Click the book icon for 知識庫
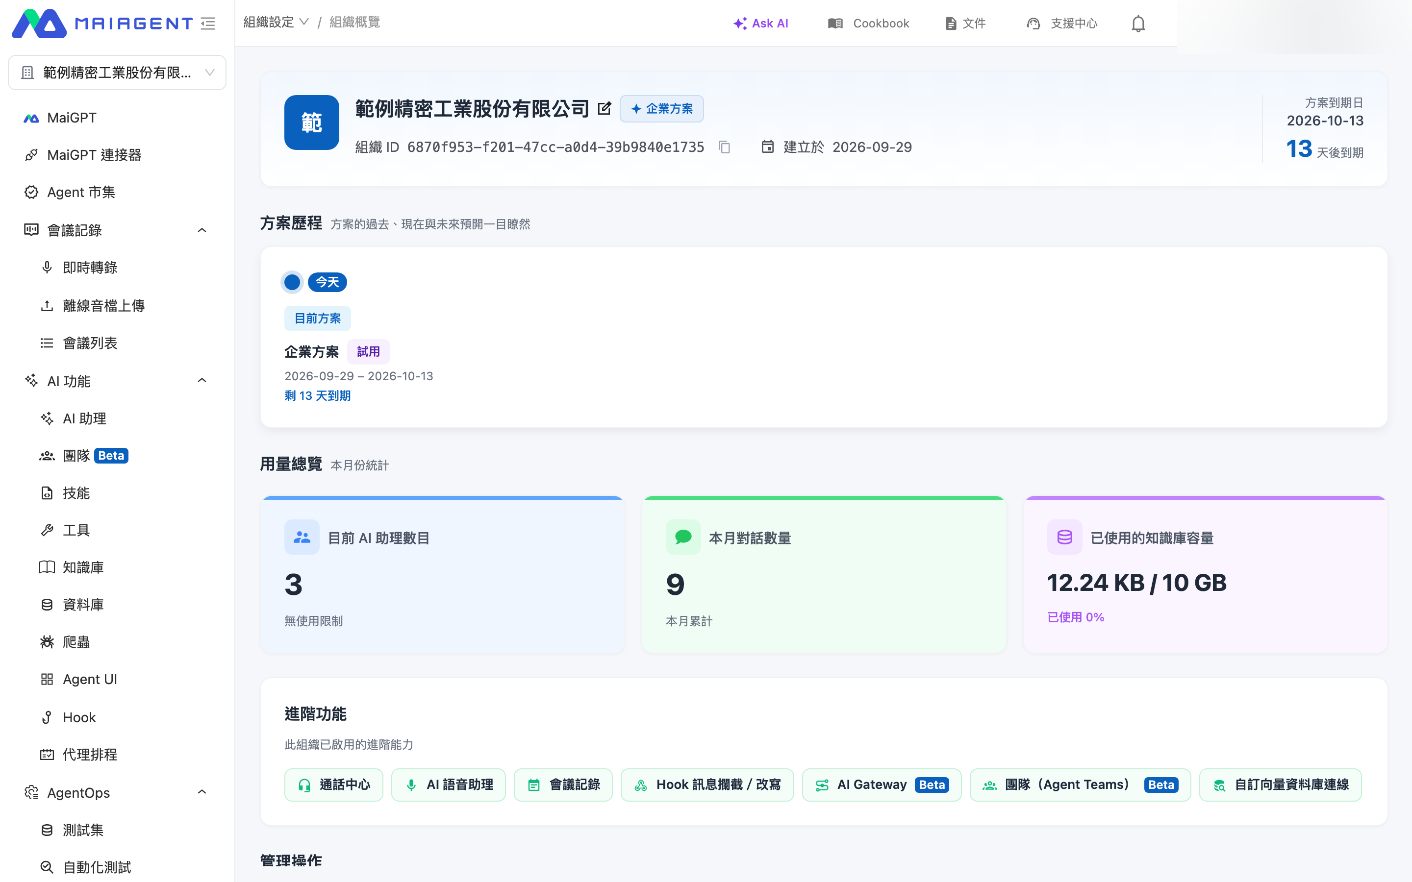 (x=47, y=567)
